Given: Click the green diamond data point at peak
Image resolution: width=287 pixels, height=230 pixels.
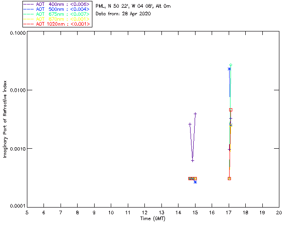Looking at the screenshot, I should pyautogui.click(x=231, y=65).
